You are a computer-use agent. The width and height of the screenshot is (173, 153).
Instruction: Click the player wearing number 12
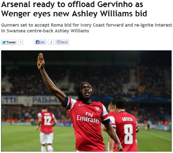click(46, 128)
